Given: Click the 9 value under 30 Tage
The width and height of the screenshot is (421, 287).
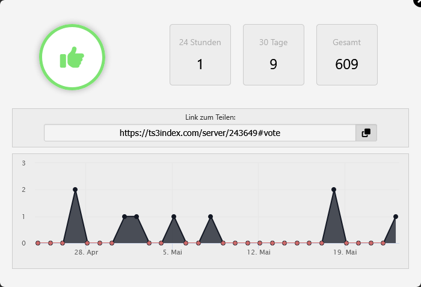Looking at the screenshot, I should (273, 64).
